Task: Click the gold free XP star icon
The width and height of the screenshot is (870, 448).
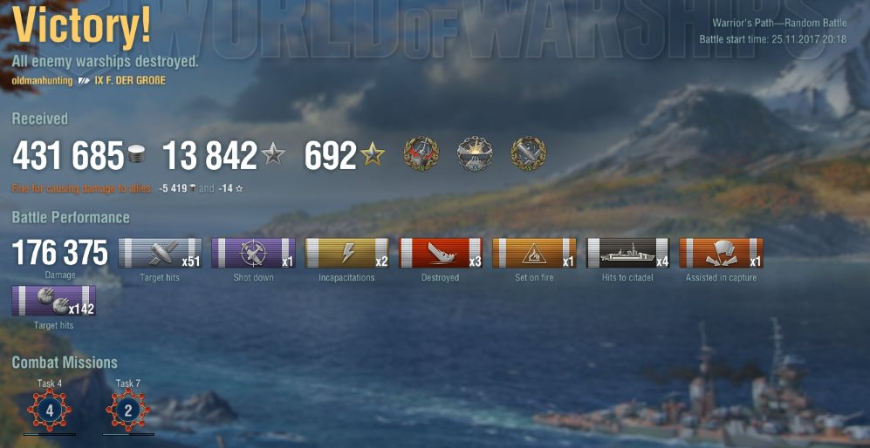Action: pyautogui.click(x=373, y=154)
